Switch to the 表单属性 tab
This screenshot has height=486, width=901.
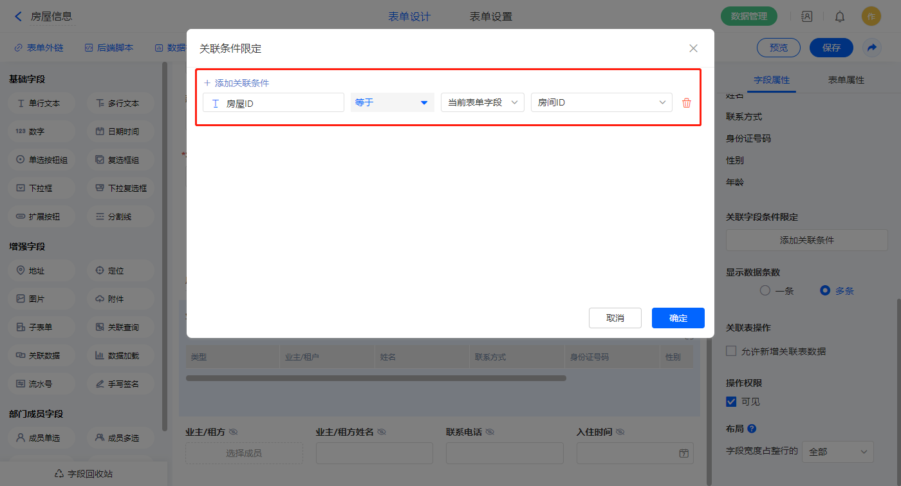click(846, 80)
